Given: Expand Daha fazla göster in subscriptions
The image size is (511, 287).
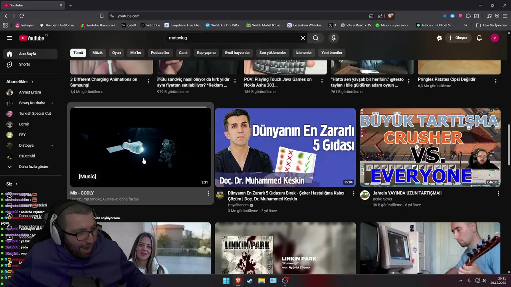Looking at the screenshot, I should pyautogui.click(x=31, y=167).
